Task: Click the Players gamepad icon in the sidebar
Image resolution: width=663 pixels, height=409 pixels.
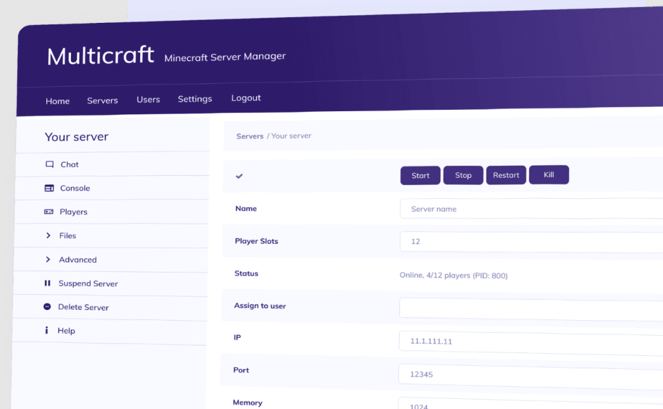Action: (49, 211)
